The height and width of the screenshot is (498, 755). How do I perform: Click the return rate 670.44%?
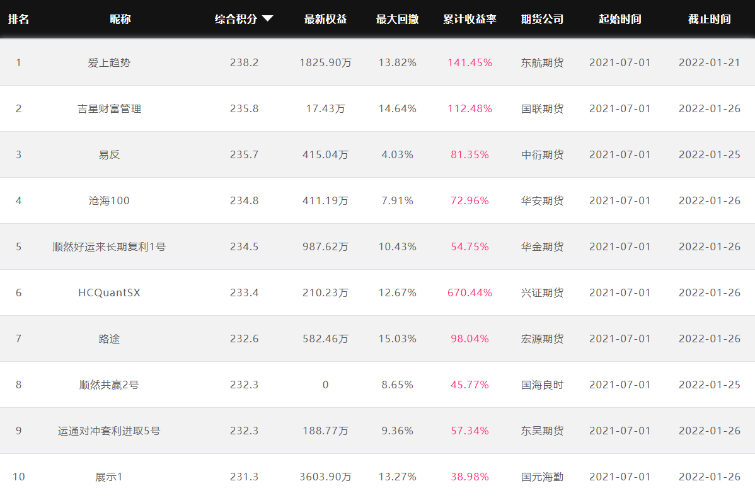(470, 293)
